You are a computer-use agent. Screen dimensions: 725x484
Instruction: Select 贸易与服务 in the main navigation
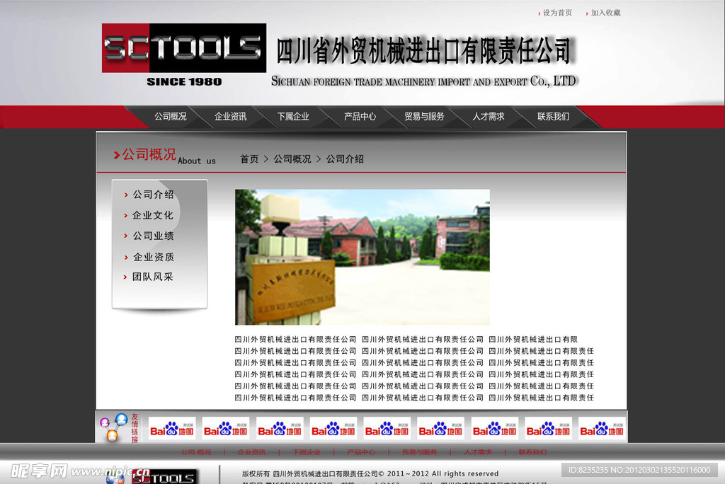tap(426, 116)
